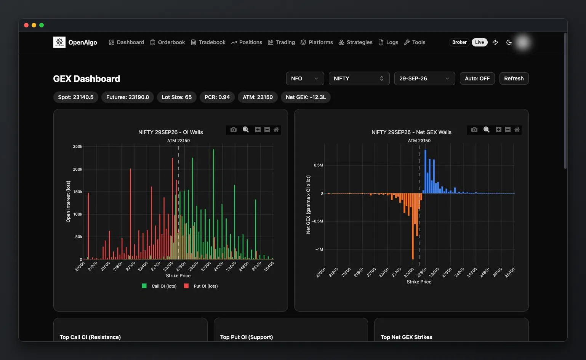Switch the Live mode pill
This screenshot has height=360, width=586.
tap(479, 42)
